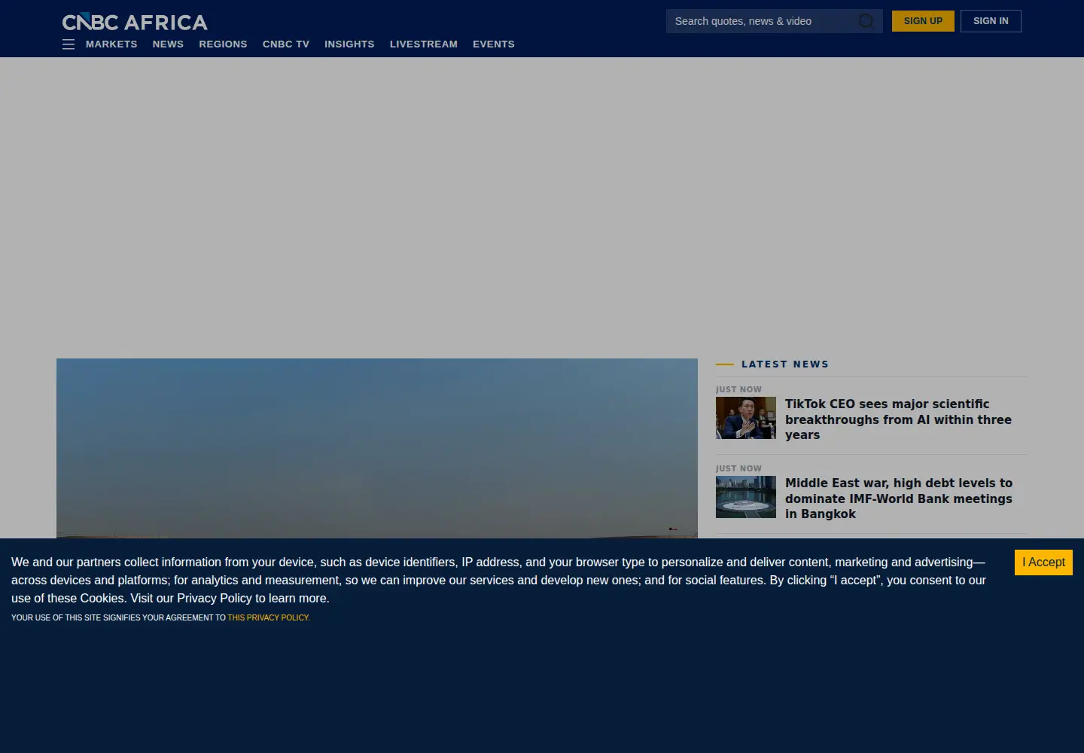Screen dimensions: 1084x753
Task: Open the hamburger menu icon
Action: point(69,44)
